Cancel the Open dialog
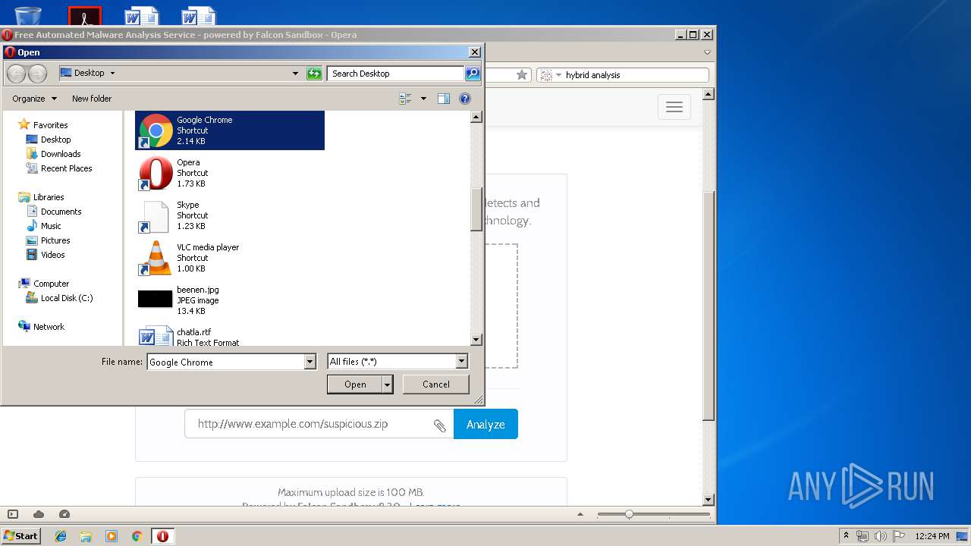The height and width of the screenshot is (546, 971). point(436,384)
